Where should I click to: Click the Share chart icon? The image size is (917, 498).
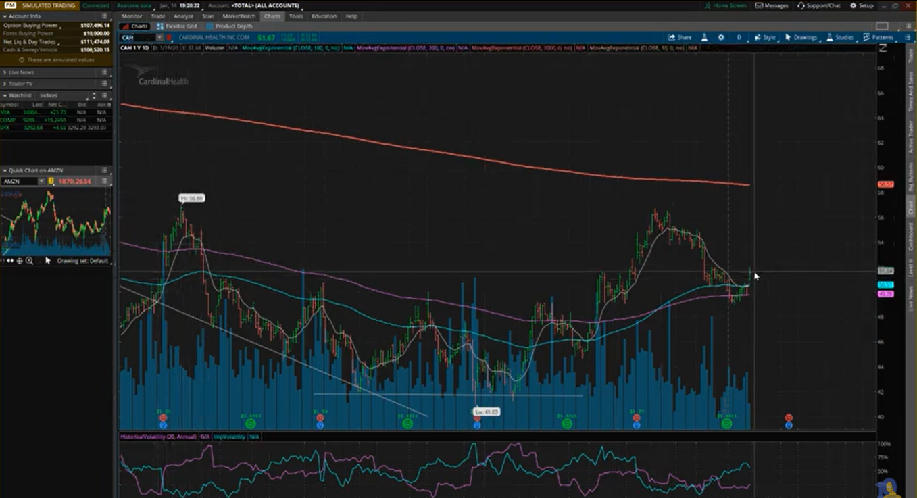[x=680, y=38]
